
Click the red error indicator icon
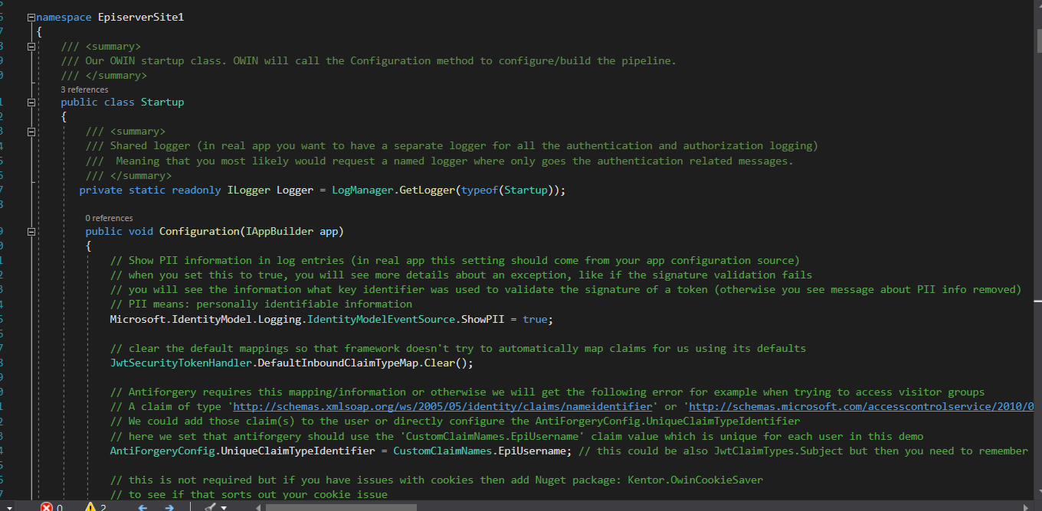click(47, 506)
